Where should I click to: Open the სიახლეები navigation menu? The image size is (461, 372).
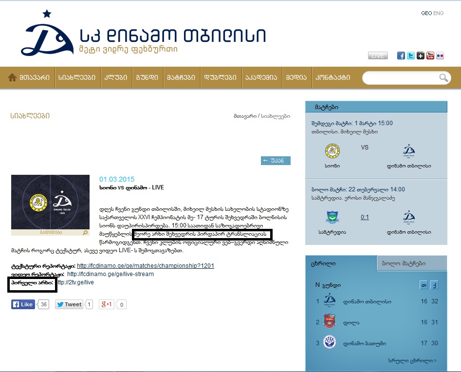click(77, 77)
